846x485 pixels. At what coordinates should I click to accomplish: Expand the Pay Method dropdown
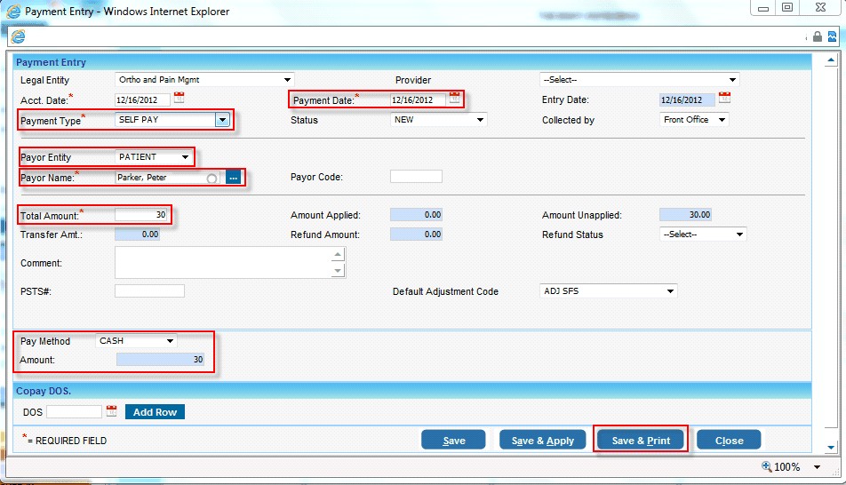tap(170, 341)
